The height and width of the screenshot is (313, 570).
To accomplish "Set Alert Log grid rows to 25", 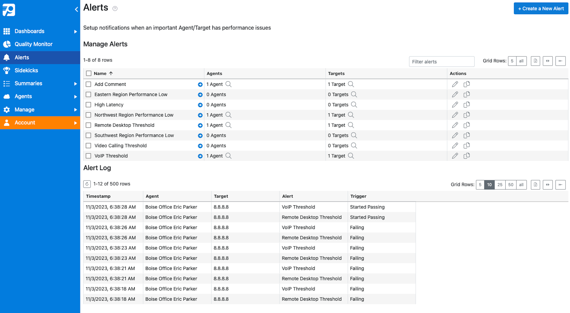I will click(x=500, y=185).
